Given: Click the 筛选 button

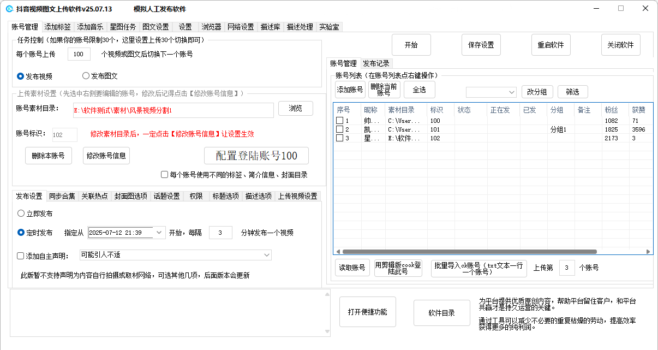Looking at the screenshot, I should (x=572, y=92).
